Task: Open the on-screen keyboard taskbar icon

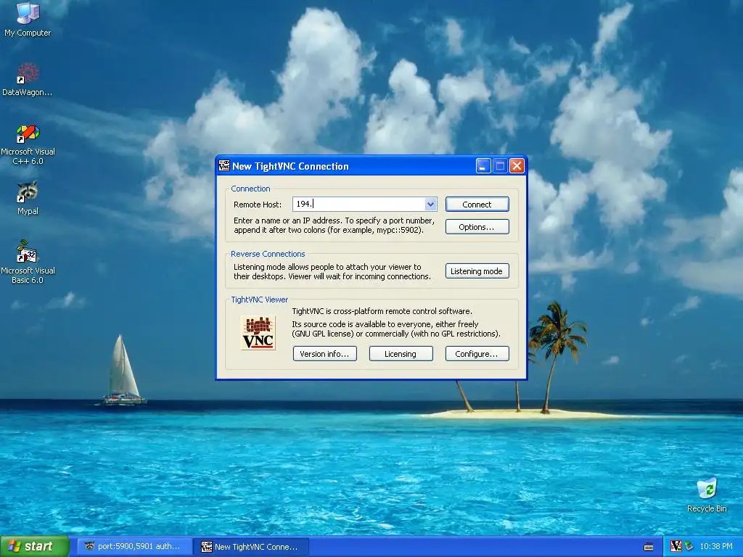Action: 649,547
